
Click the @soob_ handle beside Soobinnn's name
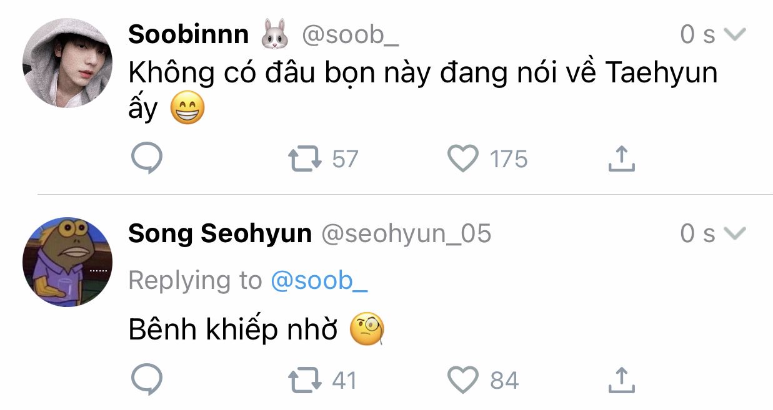coord(350,35)
